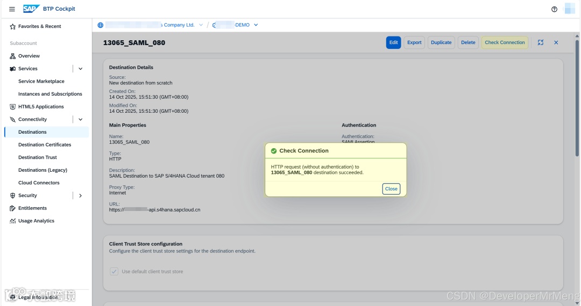The width and height of the screenshot is (581, 306).
Task: Click Description SAML Destination text
Action: 166,176
